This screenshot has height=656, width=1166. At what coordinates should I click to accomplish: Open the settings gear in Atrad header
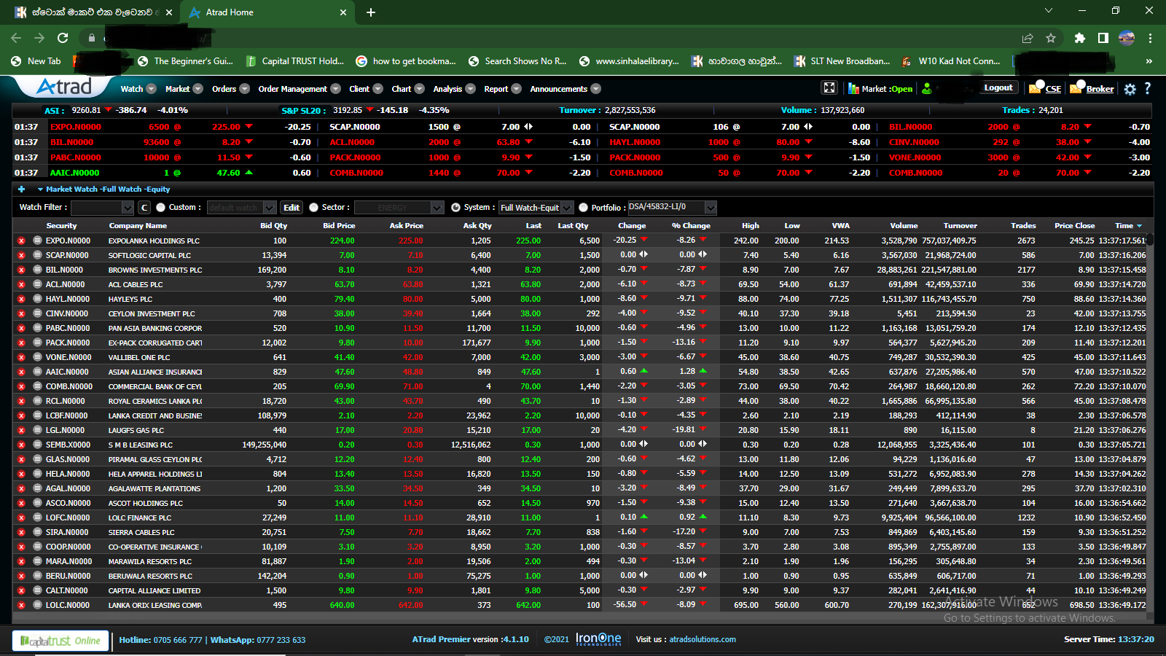[1130, 89]
